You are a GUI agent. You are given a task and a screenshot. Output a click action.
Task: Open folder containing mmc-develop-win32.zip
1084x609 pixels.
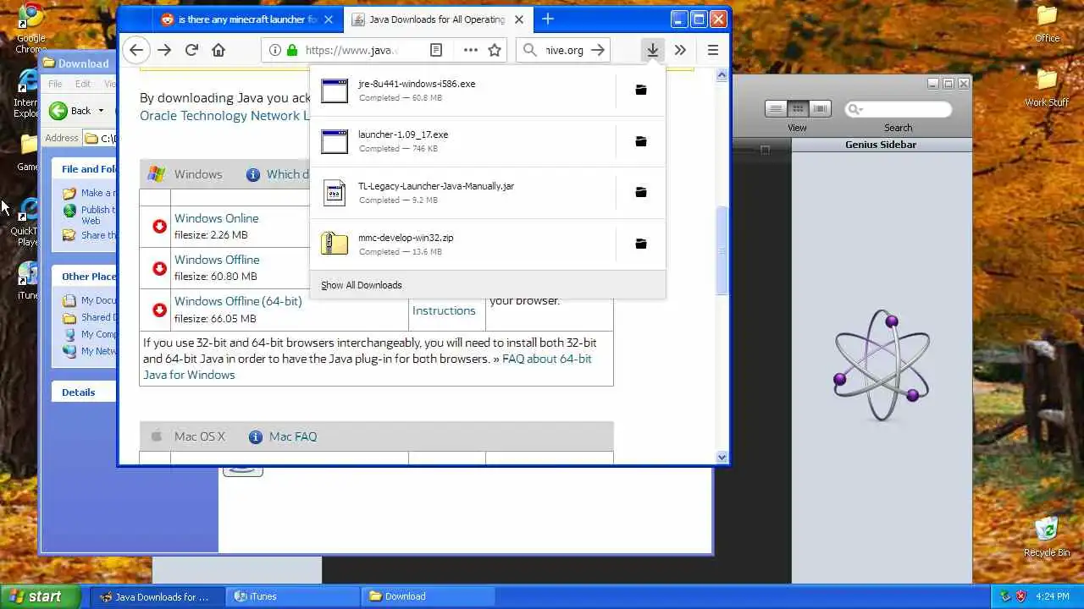641,244
